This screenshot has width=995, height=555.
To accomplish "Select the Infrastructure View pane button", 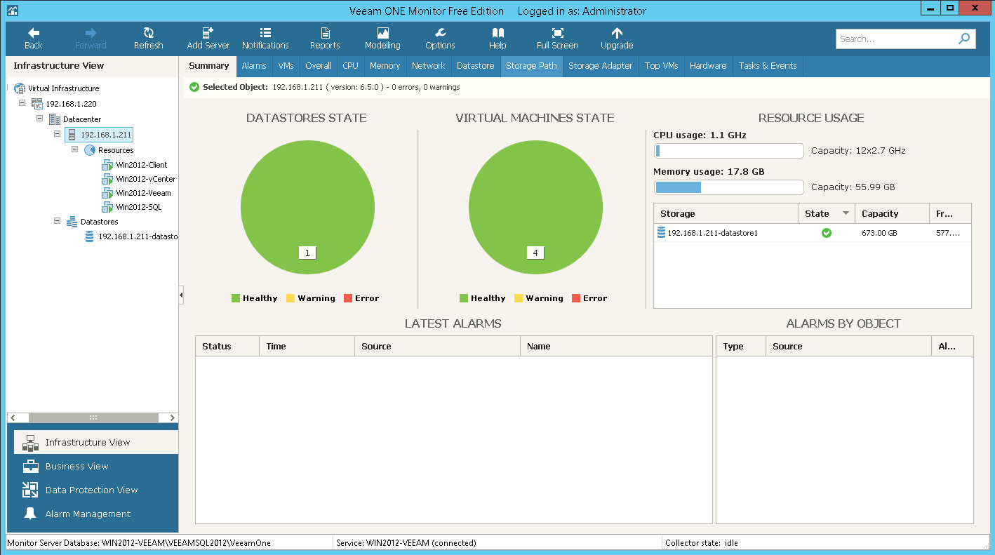I will coord(96,442).
